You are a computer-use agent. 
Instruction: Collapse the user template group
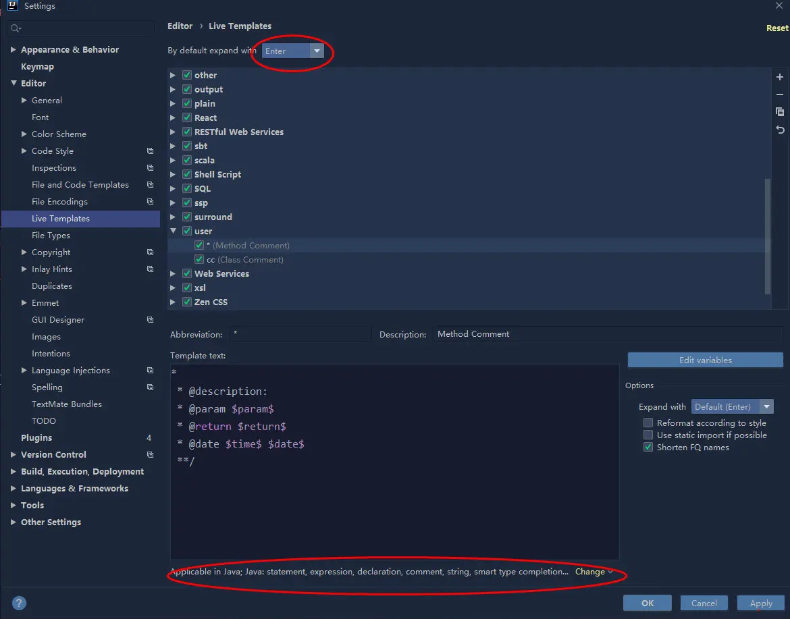173,231
